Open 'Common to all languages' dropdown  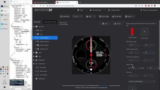click(x=141, y=81)
